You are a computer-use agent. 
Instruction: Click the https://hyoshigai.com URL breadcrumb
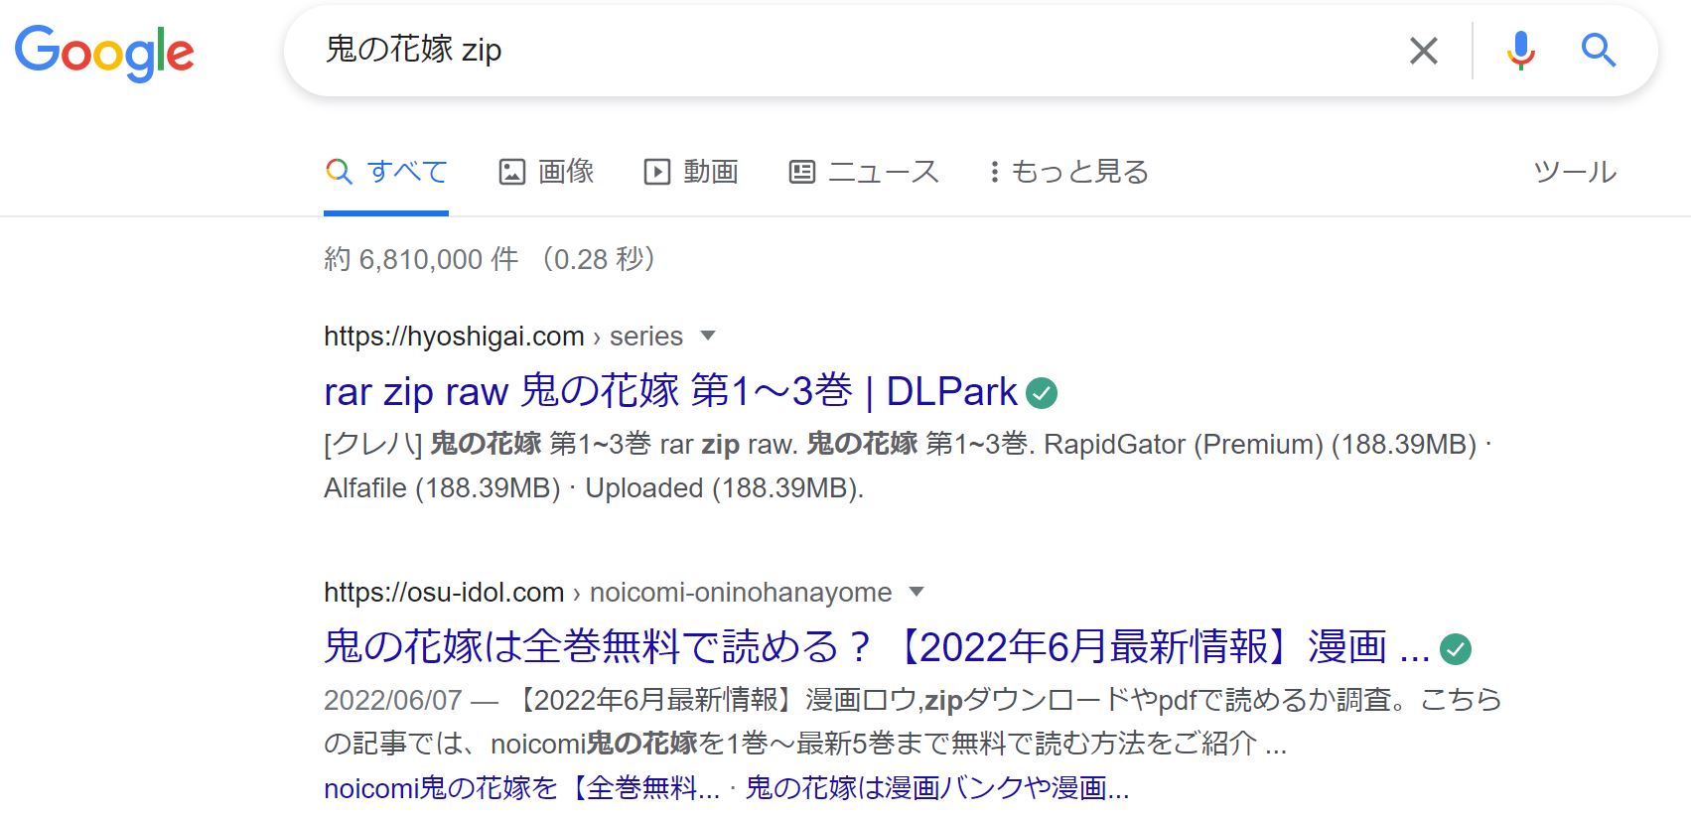pyautogui.click(x=454, y=337)
